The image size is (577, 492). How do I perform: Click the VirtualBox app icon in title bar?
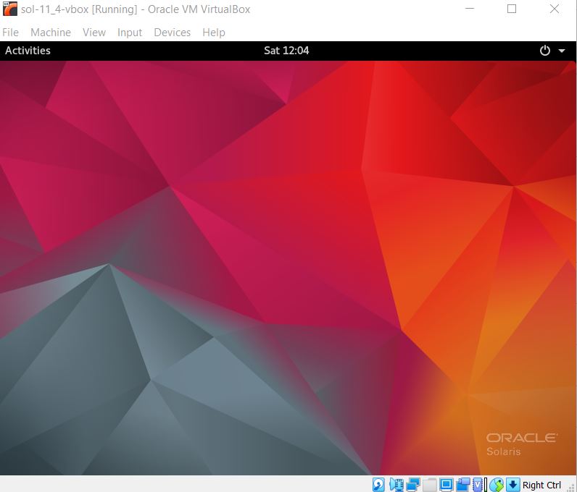point(10,9)
